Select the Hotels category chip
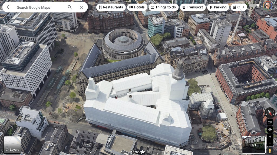277x155 pixels. (x=137, y=7)
